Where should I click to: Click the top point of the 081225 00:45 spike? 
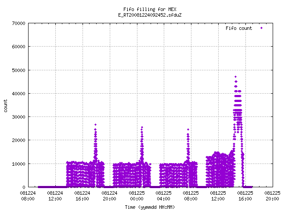[x=142, y=127]
